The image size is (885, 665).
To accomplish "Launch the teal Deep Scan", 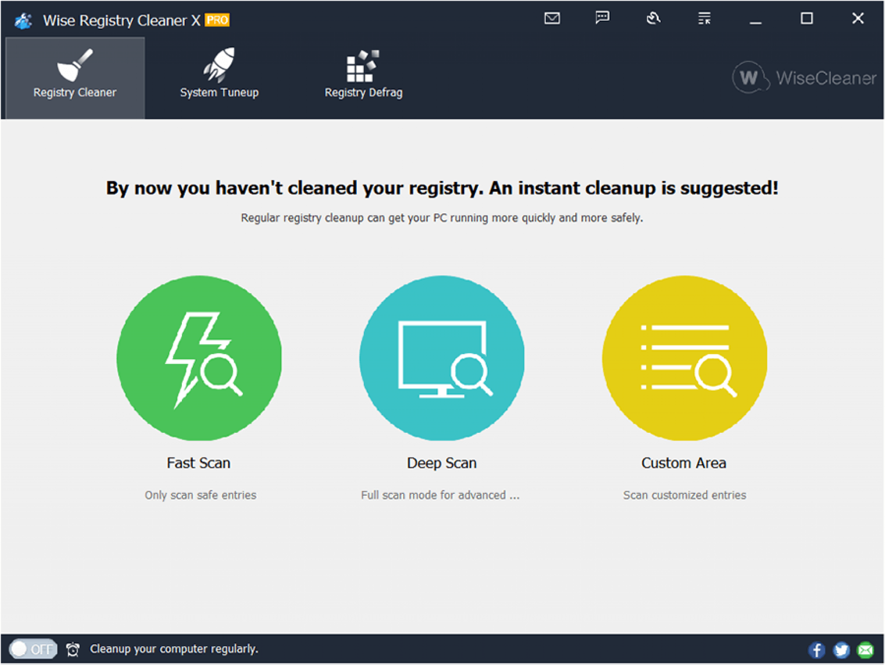I will tap(442, 358).
